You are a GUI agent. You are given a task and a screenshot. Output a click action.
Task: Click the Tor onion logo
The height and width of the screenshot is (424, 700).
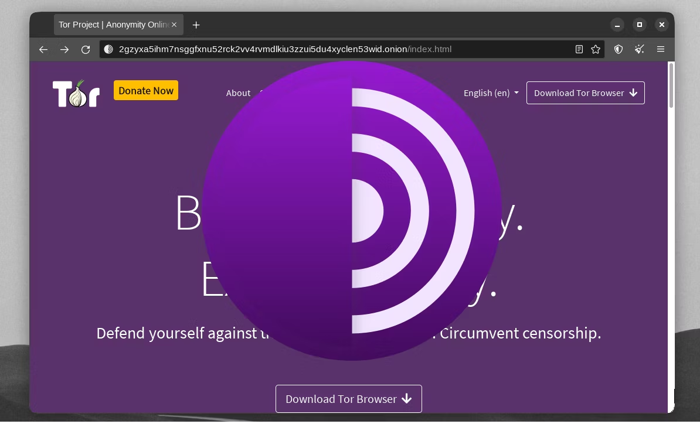coord(76,94)
